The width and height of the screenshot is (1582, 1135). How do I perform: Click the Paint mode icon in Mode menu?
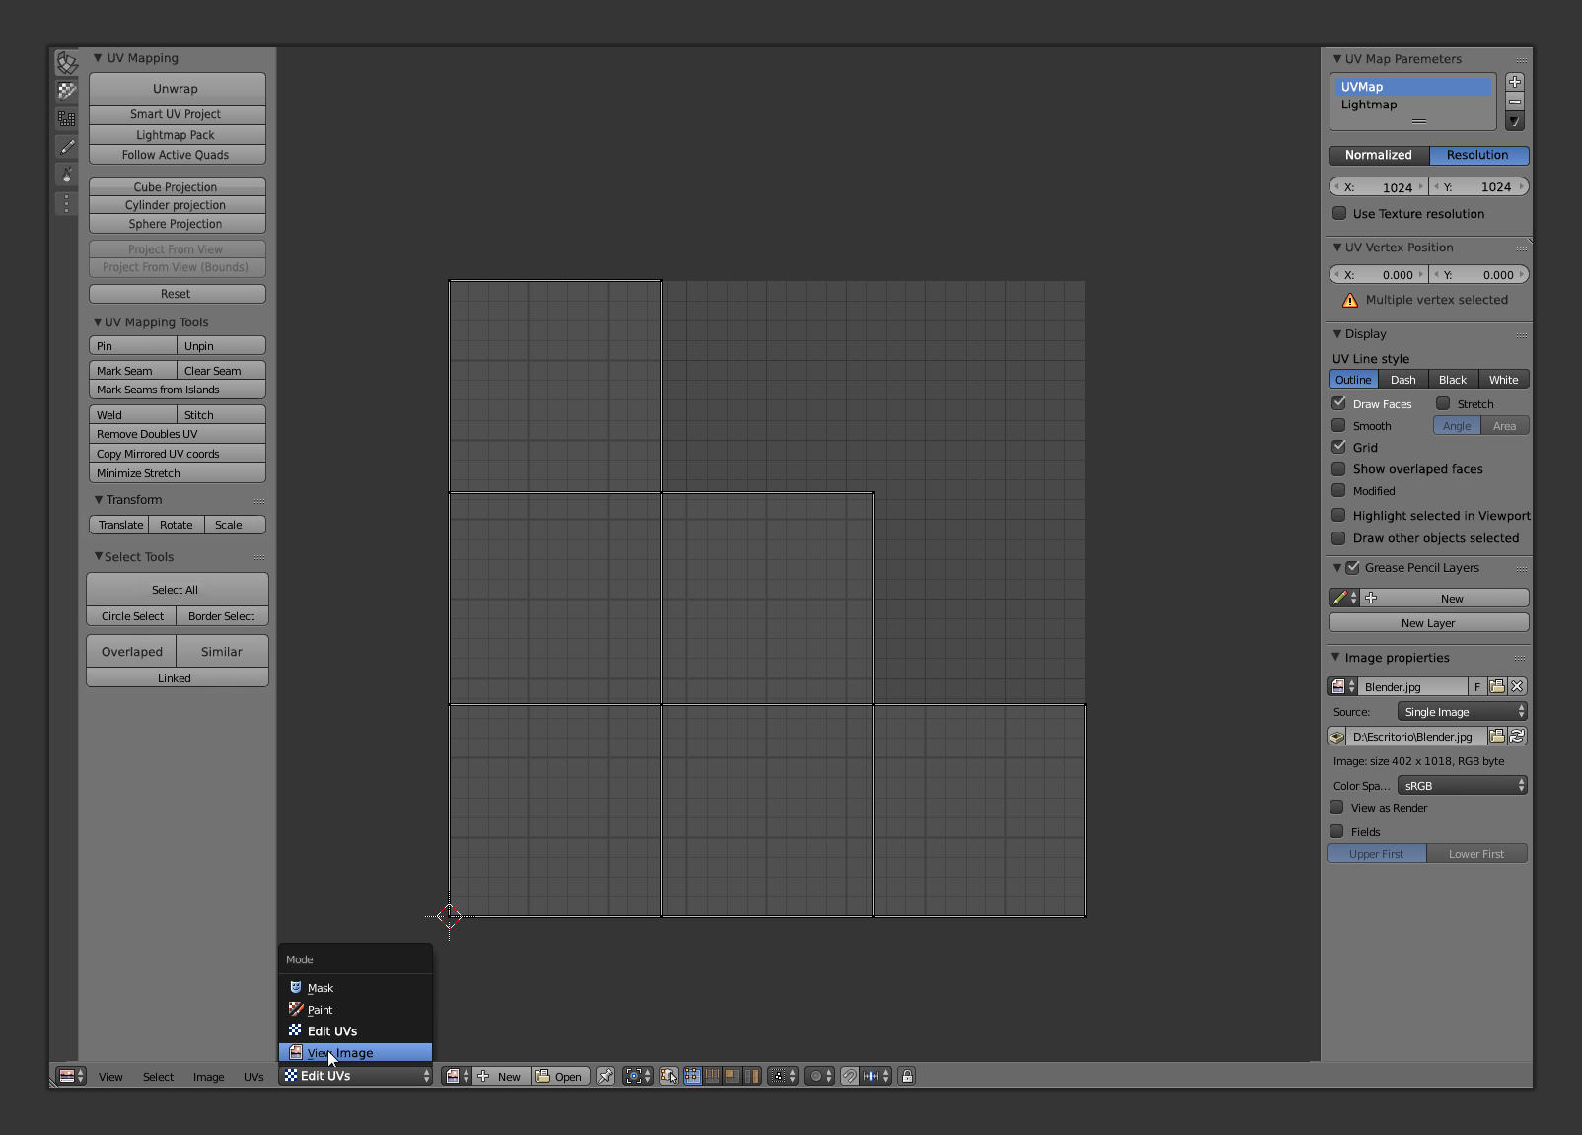click(x=296, y=1009)
